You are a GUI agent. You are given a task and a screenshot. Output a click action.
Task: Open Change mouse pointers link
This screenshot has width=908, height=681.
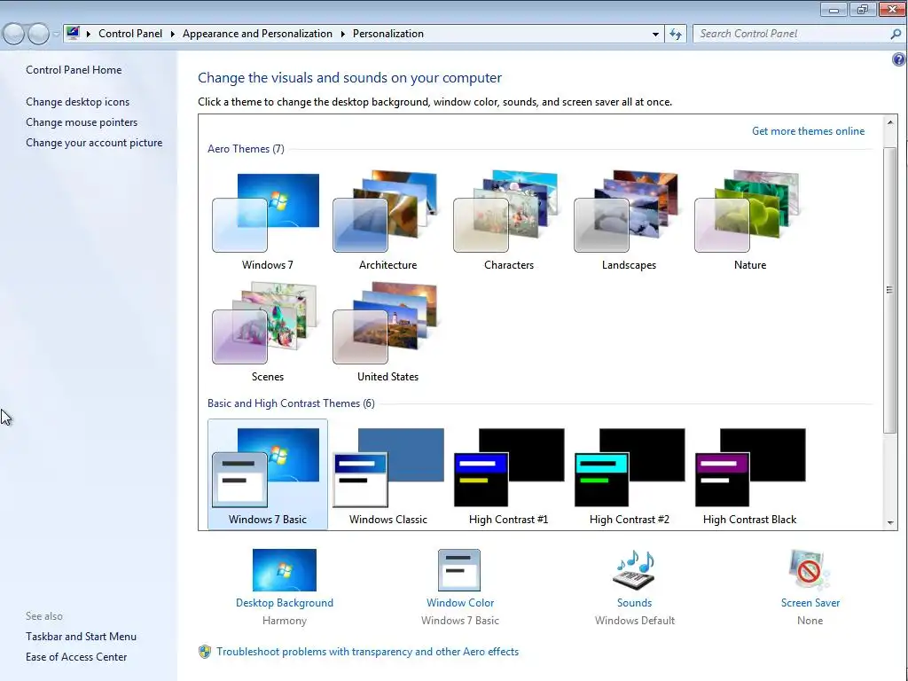(x=82, y=122)
